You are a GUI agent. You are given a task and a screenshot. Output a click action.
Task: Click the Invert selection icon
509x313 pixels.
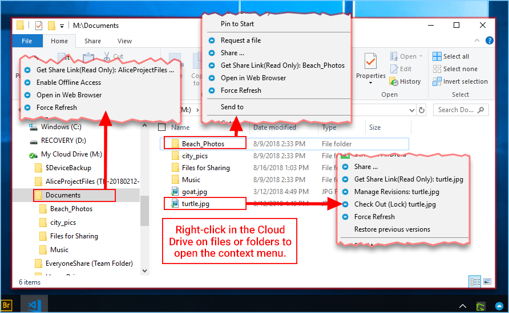tap(437, 81)
